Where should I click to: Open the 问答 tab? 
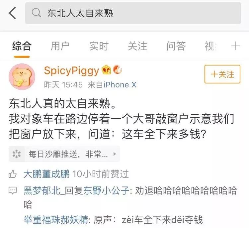pos(176,46)
